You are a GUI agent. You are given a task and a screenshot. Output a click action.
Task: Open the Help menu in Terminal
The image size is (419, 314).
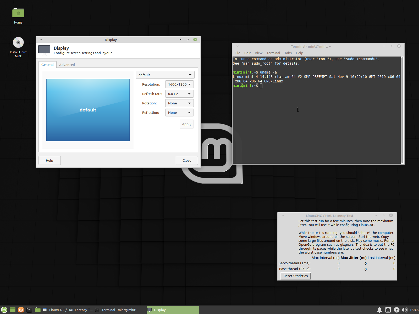(x=299, y=53)
